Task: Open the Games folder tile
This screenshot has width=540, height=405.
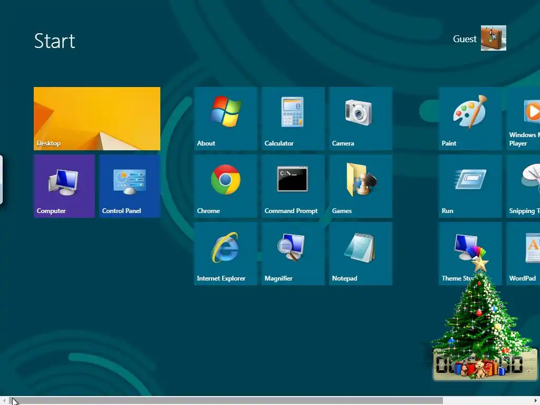Action: pyautogui.click(x=361, y=186)
